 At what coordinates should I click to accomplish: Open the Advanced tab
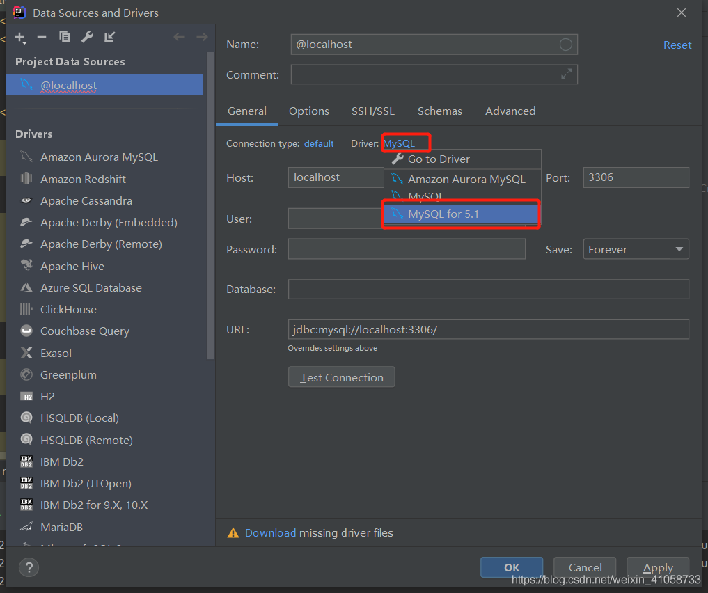[510, 111]
